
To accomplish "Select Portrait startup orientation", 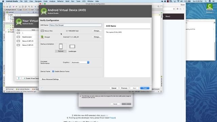I will pyautogui.click(x=61, y=48).
